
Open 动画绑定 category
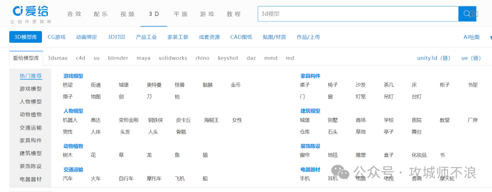(87, 37)
